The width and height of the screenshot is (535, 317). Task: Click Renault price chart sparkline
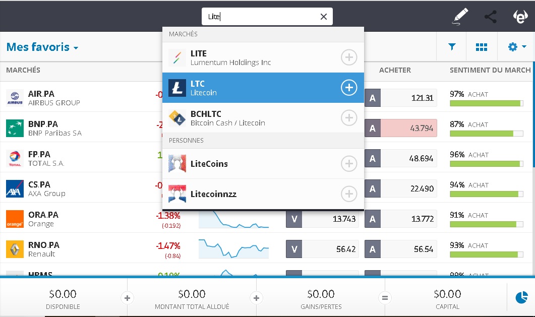coord(234,249)
